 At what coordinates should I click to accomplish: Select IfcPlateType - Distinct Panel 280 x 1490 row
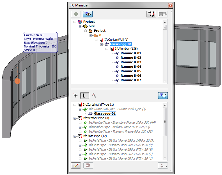pos(122,140)
